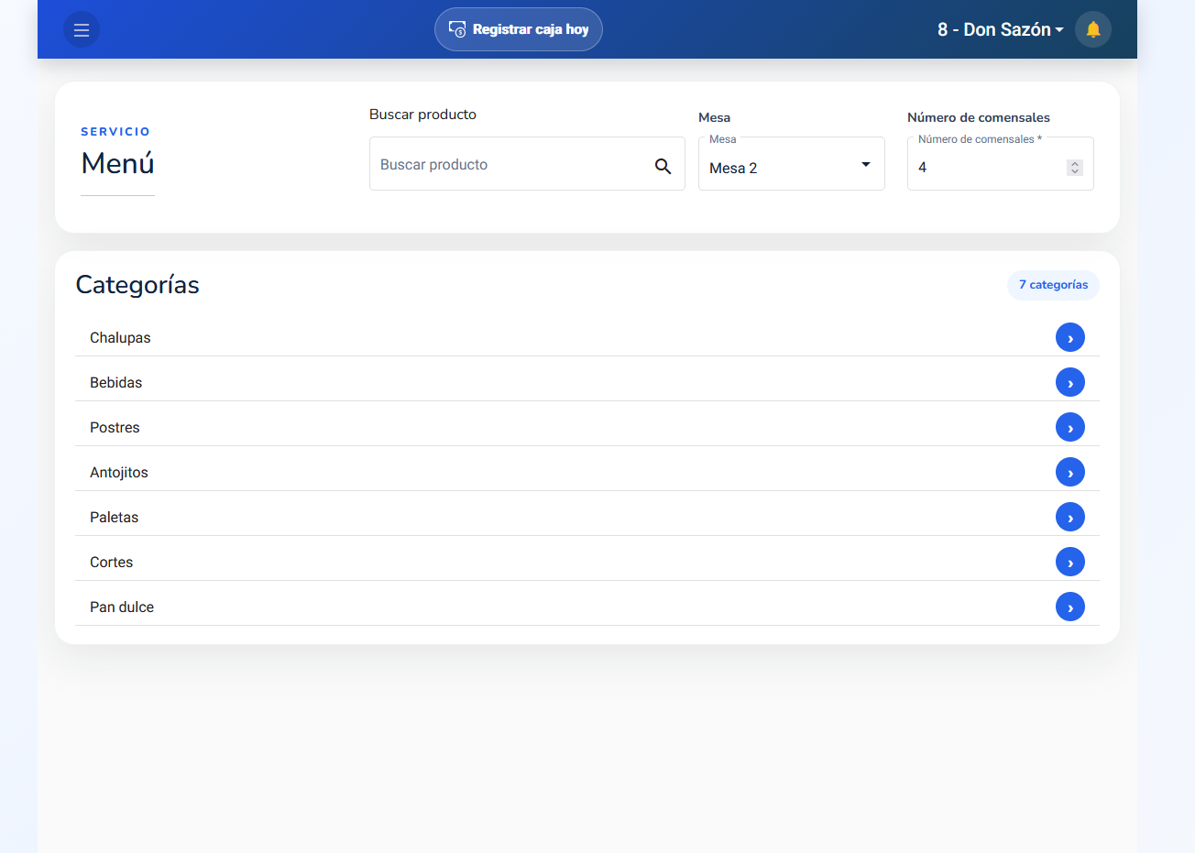Open Pan dulce category arrow
Screen dimensions: 1195x853
[1070, 607]
